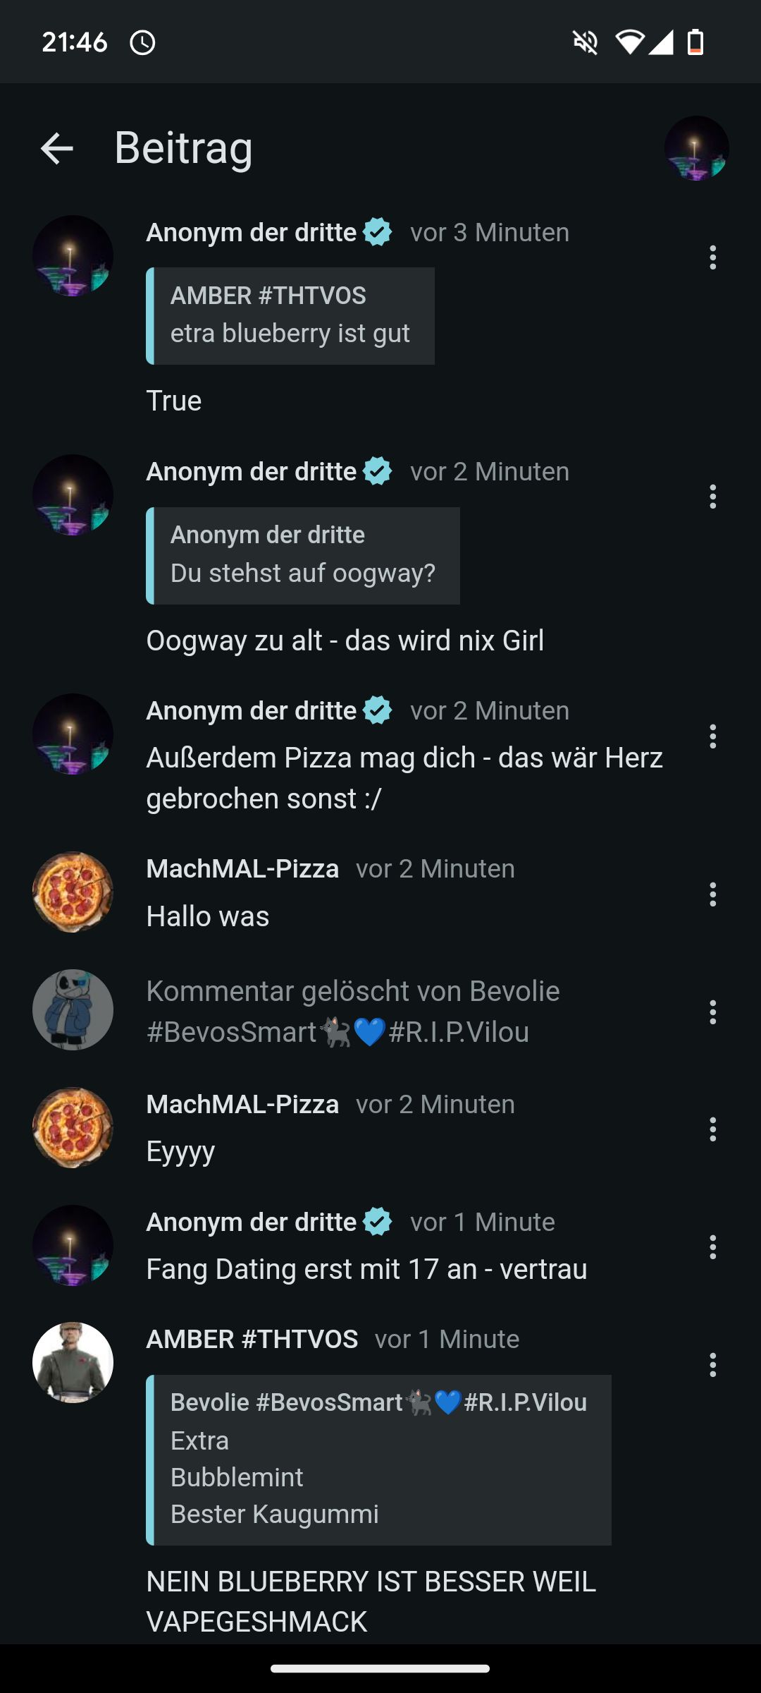Open options menu for the 'True' comment
Screen dimensions: 761x1693
(x=712, y=257)
